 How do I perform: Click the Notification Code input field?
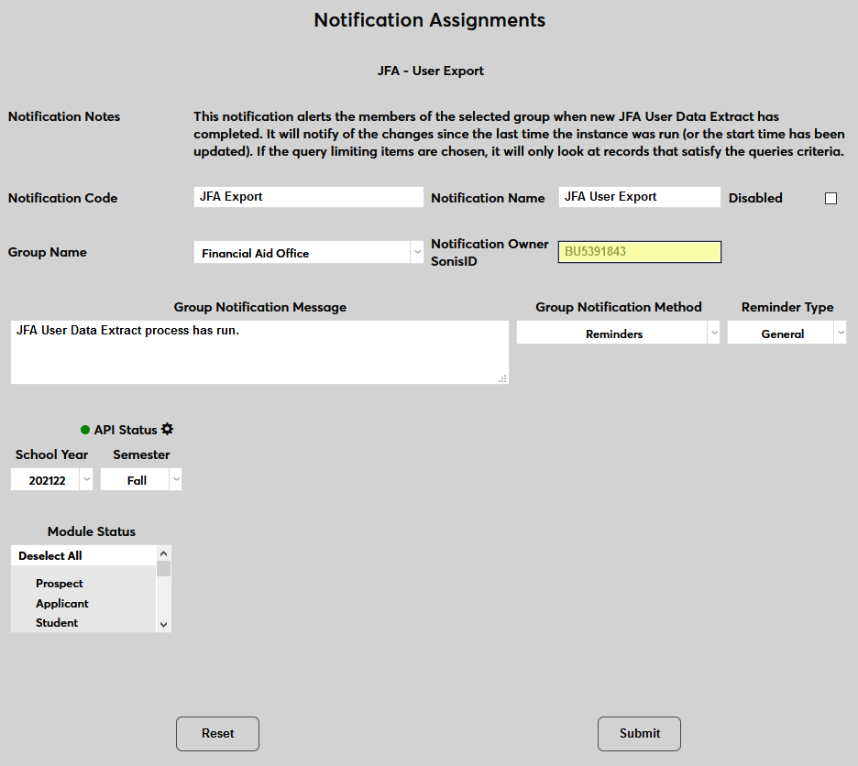coord(309,197)
